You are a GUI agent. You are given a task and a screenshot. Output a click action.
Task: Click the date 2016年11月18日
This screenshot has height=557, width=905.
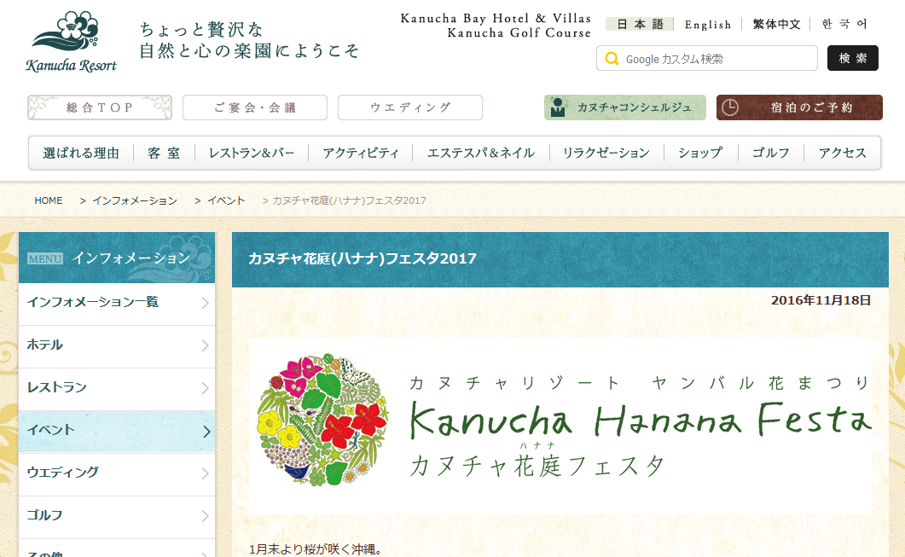[x=821, y=300]
